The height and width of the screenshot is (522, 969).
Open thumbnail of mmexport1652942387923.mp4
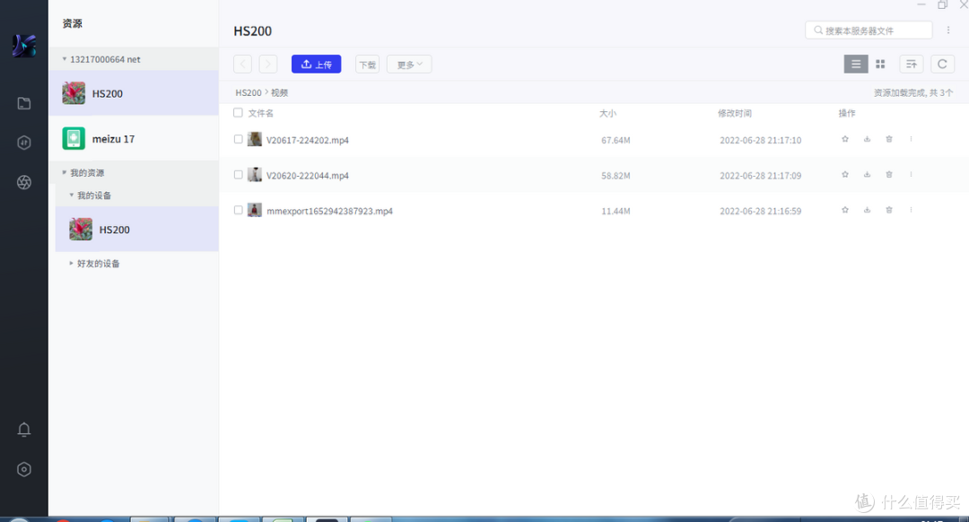click(255, 210)
